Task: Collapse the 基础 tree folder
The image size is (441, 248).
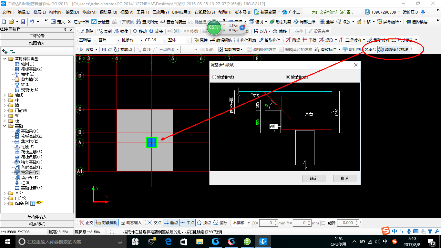Action: 5,126
